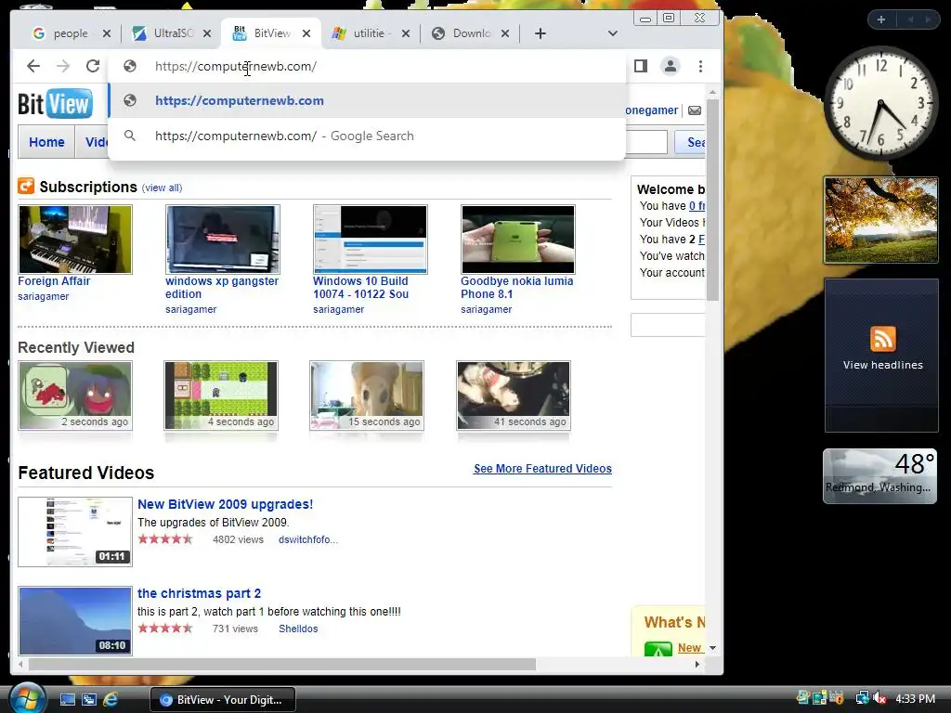Choose the Google Search suggestion row
951x713 pixels.
click(367, 136)
